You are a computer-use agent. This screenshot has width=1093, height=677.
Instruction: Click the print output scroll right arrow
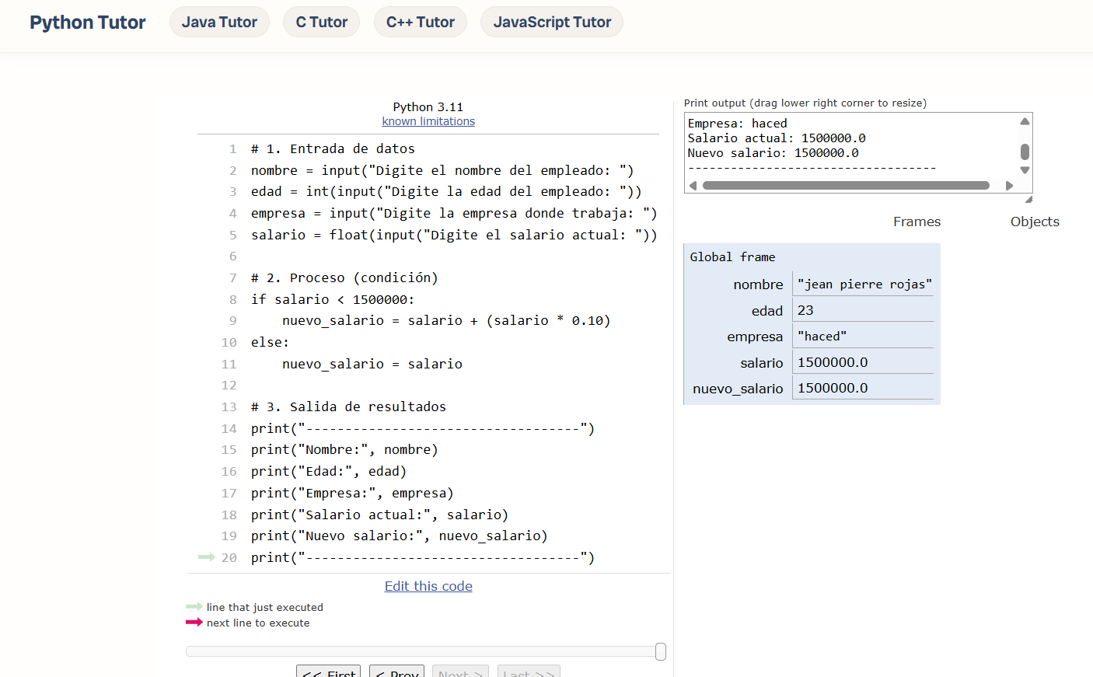click(1009, 186)
